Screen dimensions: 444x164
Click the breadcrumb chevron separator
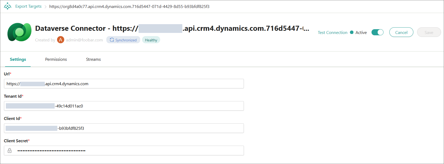click(46, 7)
